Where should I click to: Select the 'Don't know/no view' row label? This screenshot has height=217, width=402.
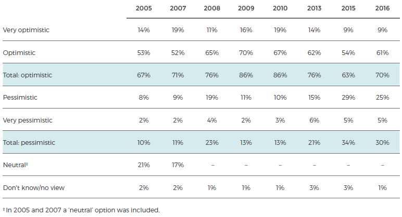coord(32,187)
